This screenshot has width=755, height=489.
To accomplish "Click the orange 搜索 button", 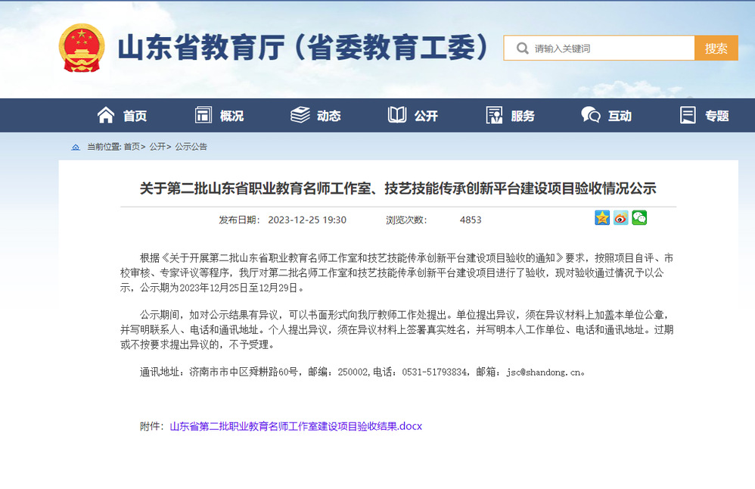I will [x=716, y=48].
